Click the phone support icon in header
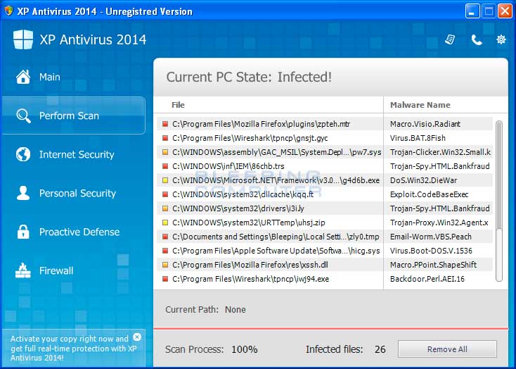This screenshot has height=369, width=516. (477, 39)
